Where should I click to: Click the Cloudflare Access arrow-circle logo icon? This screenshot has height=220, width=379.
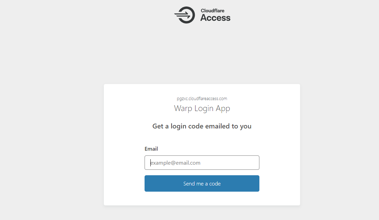(x=185, y=15)
